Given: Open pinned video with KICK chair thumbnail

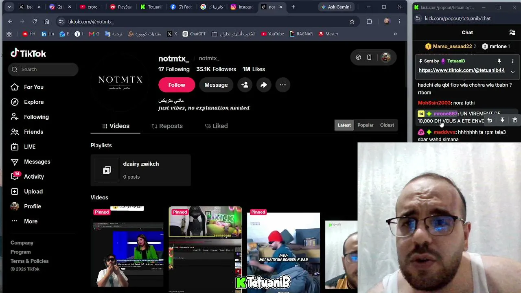Looking at the screenshot, I should point(205,249).
